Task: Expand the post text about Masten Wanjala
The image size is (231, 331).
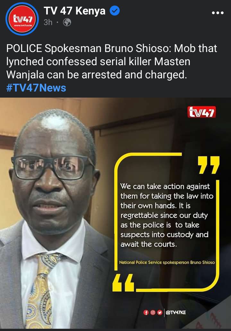Action: (x=112, y=61)
